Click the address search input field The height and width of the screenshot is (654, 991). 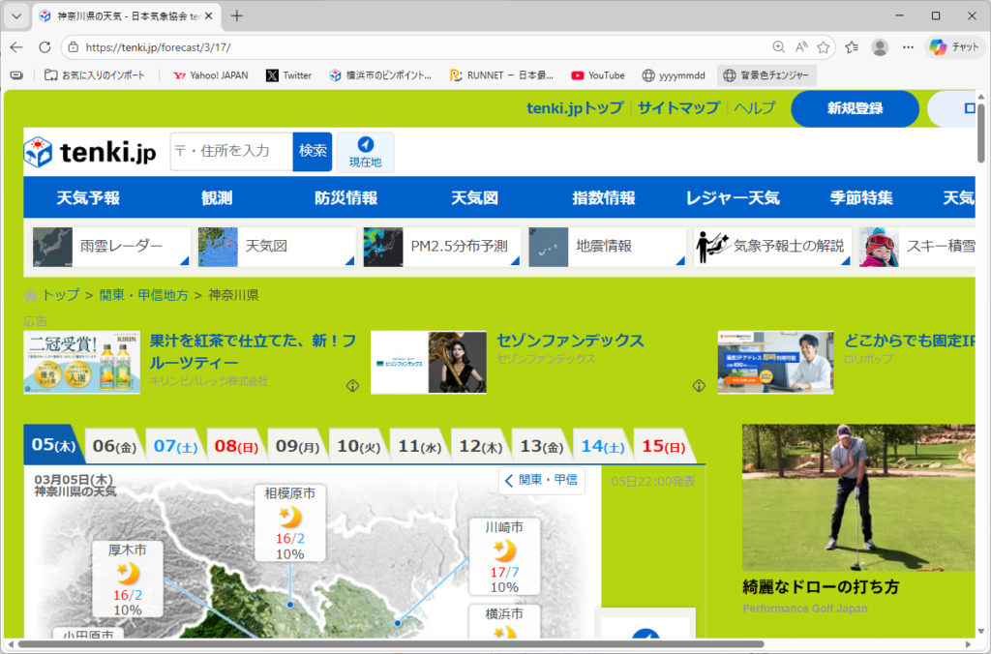pyautogui.click(x=232, y=151)
